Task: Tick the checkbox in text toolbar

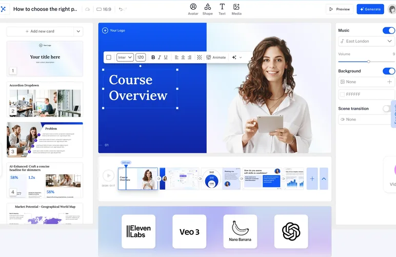Action: [x=109, y=58]
